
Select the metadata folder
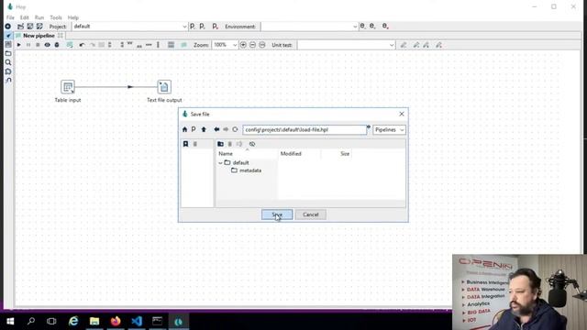250,170
